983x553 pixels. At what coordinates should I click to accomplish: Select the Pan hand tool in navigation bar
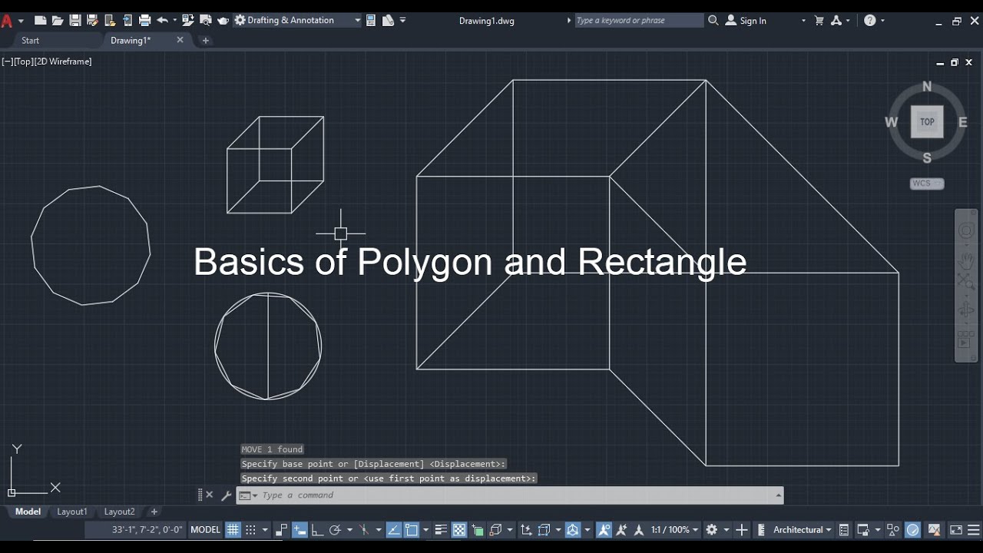(966, 260)
